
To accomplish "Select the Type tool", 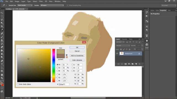I will point(2,64).
